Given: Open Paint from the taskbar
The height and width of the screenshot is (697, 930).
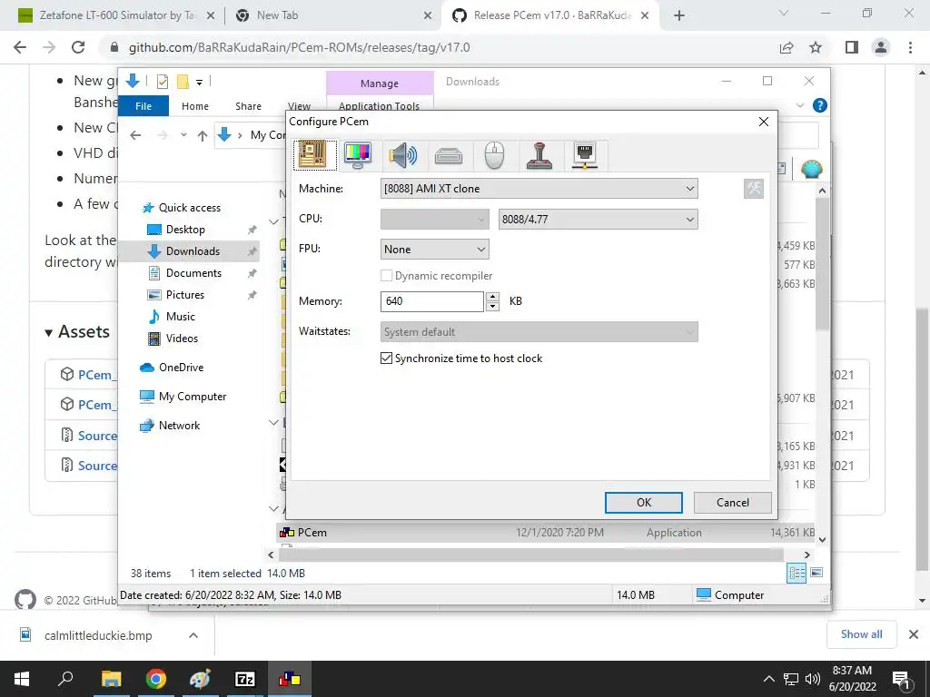Looking at the screenshot, I should pyautogui.click(x=200, y=679).
